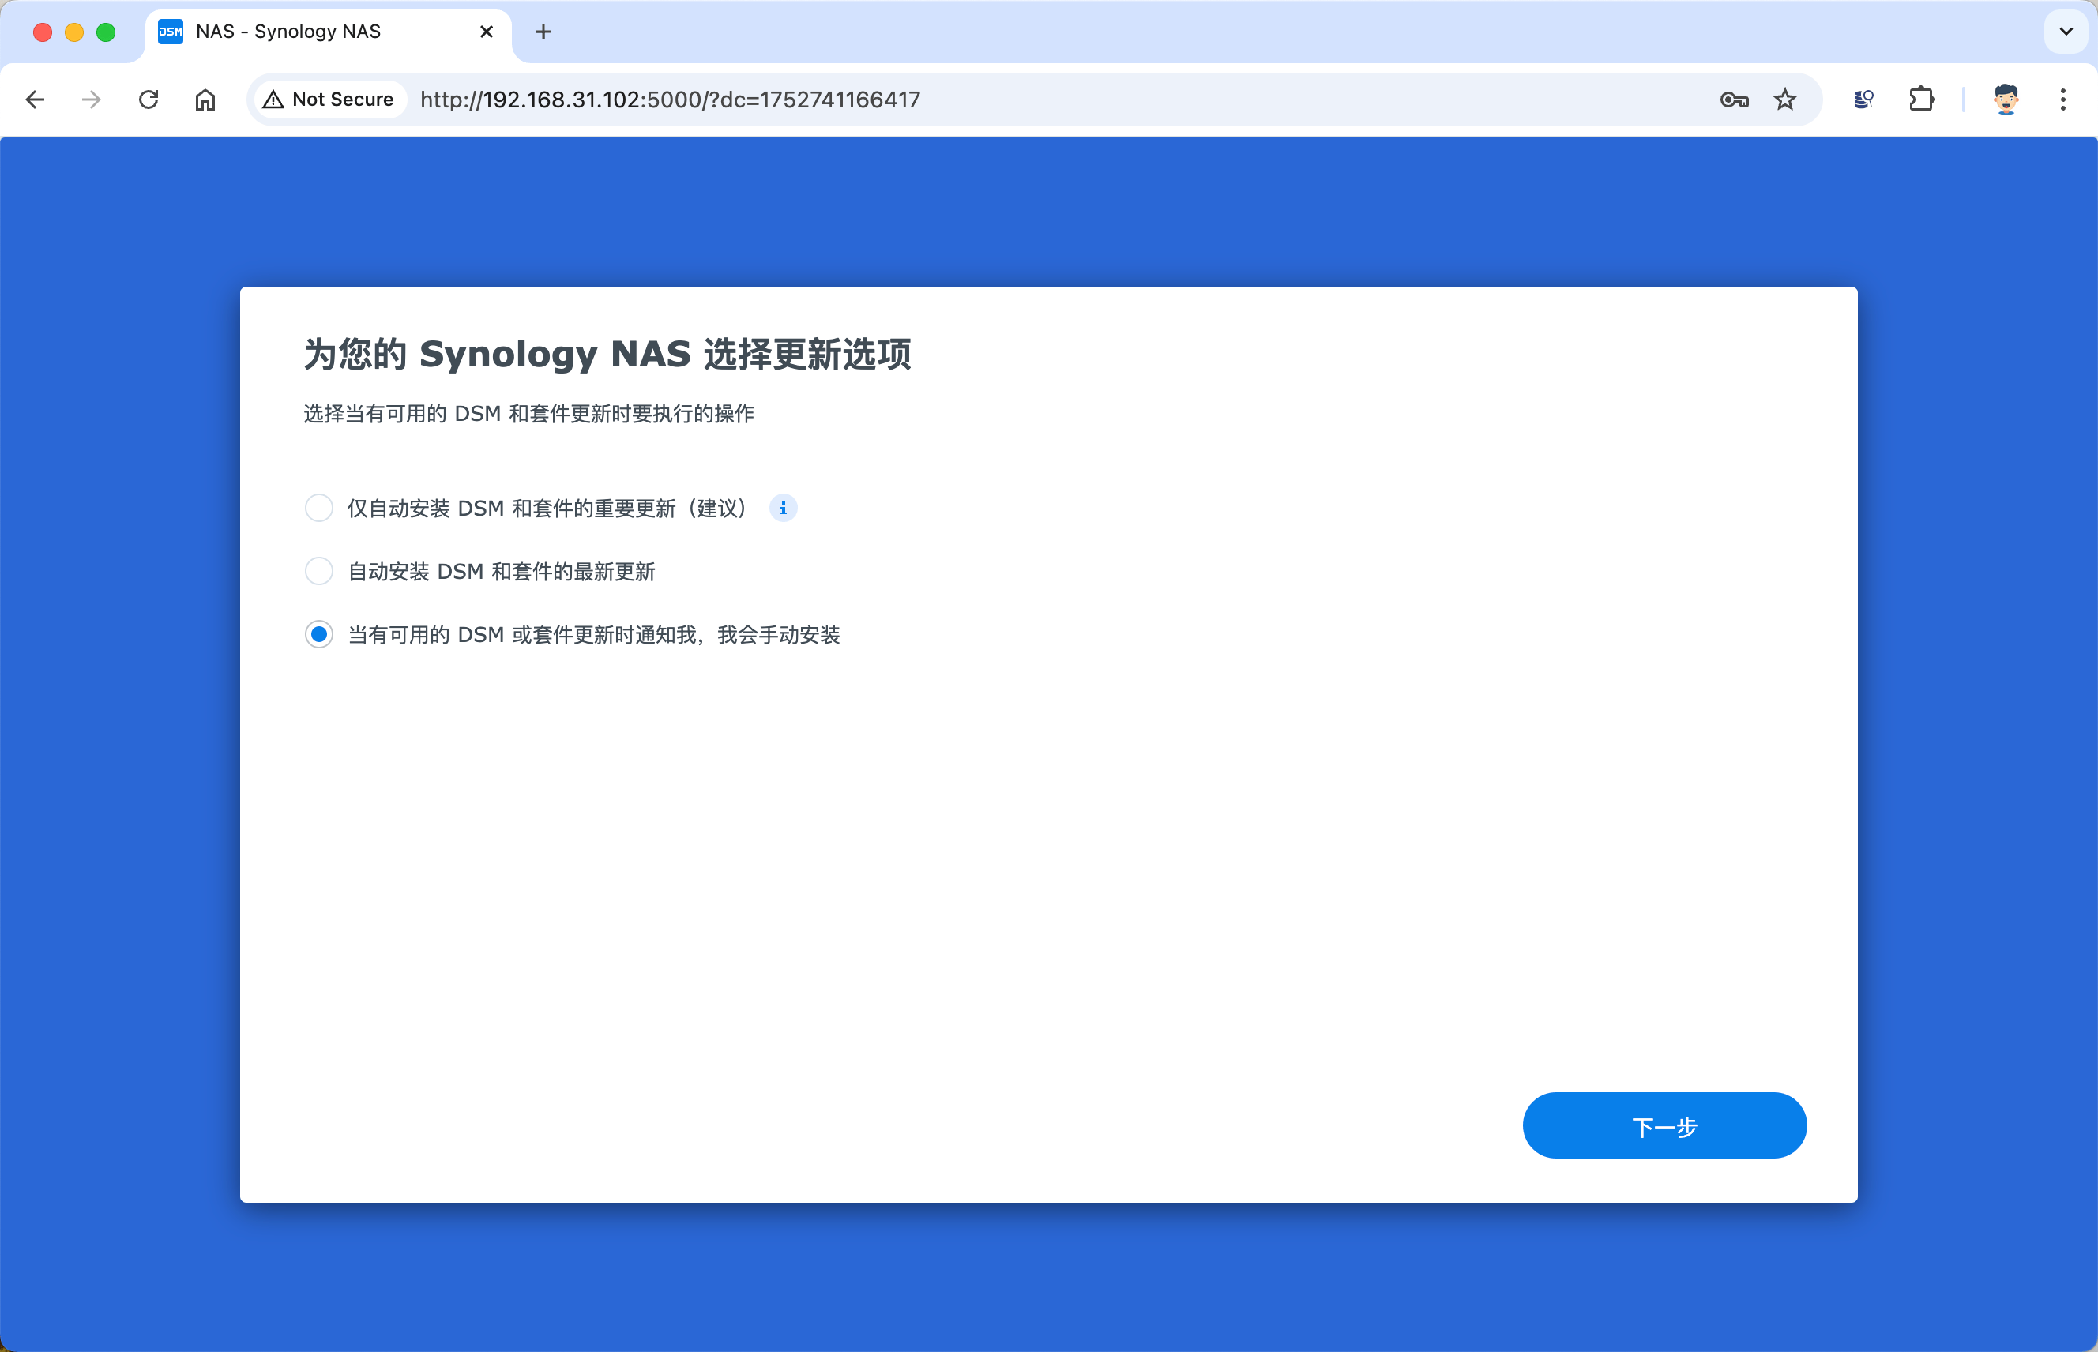Select the NAS - Synology NAS tab

click(329, 32)
